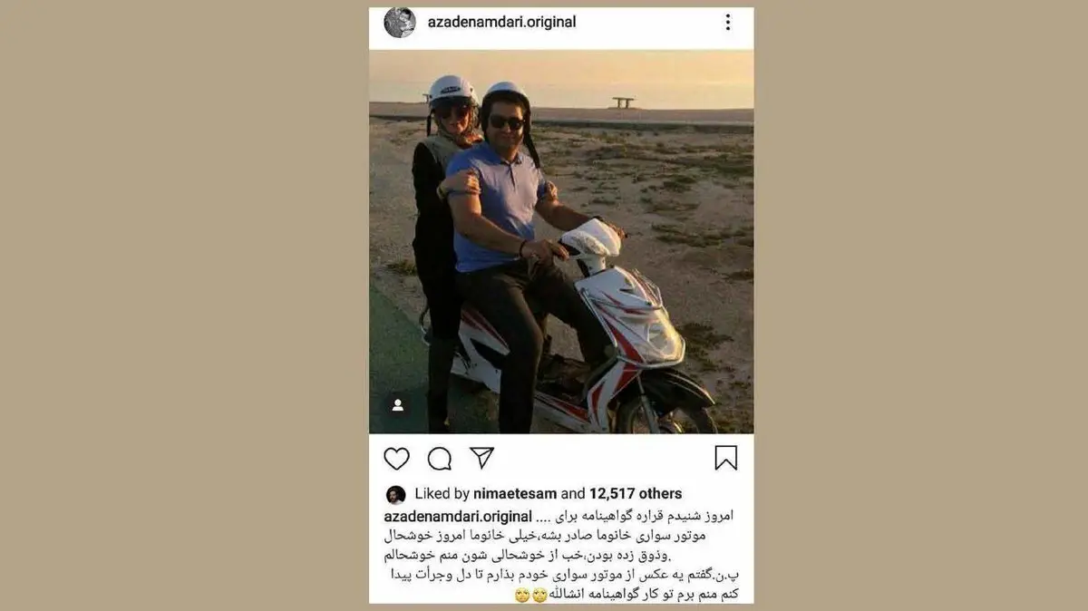Show tagged people icon on the photo

pyautogui.click(x=397, y=405)
